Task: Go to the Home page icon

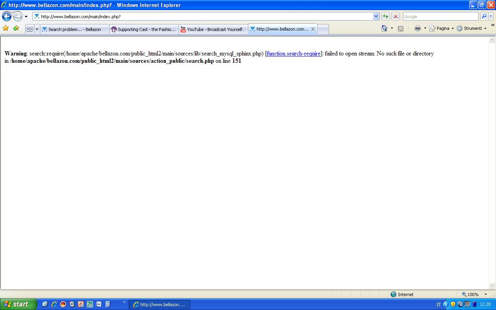Action: (x=384, y=28)
